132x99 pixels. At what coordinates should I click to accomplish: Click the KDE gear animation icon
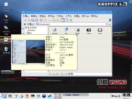pos(110,20)
